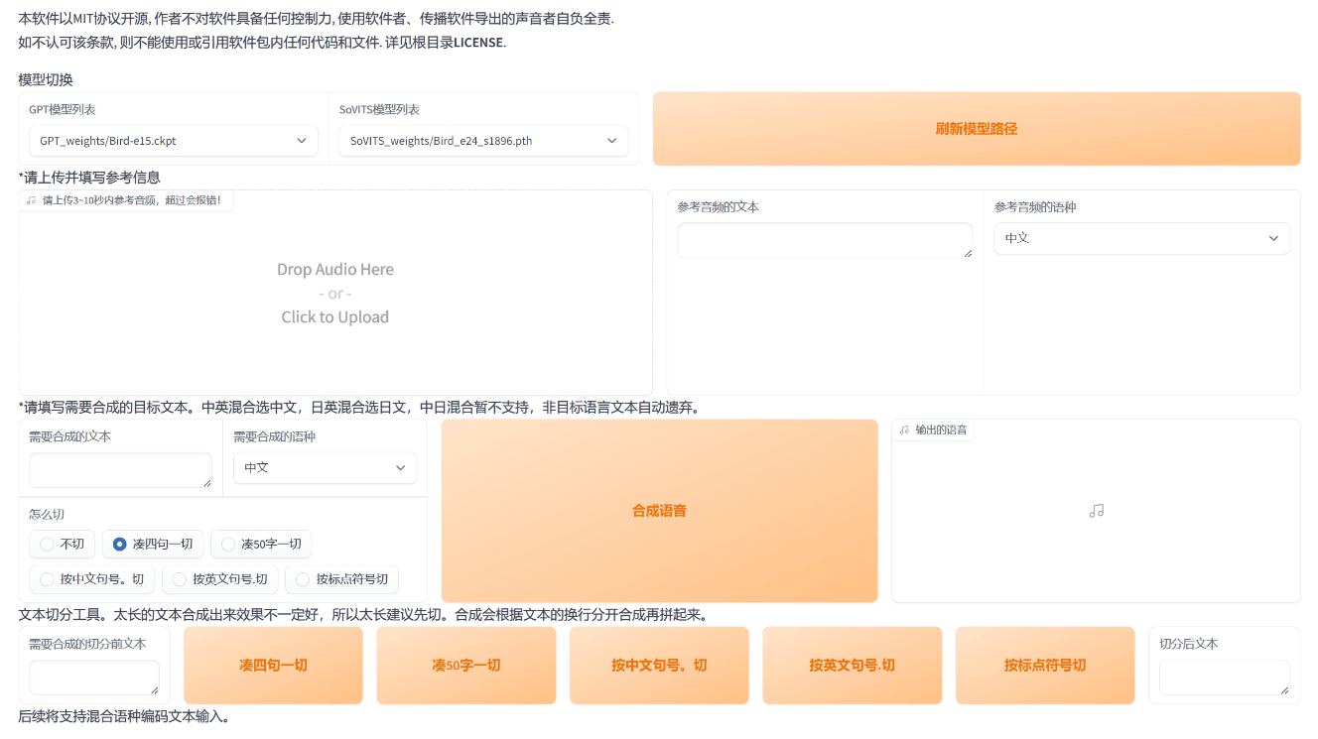The height and width of the screenshot is (739, 1318).
Task: Focus the 参考音频的文本 text field
Action: [x=824, y=240]
